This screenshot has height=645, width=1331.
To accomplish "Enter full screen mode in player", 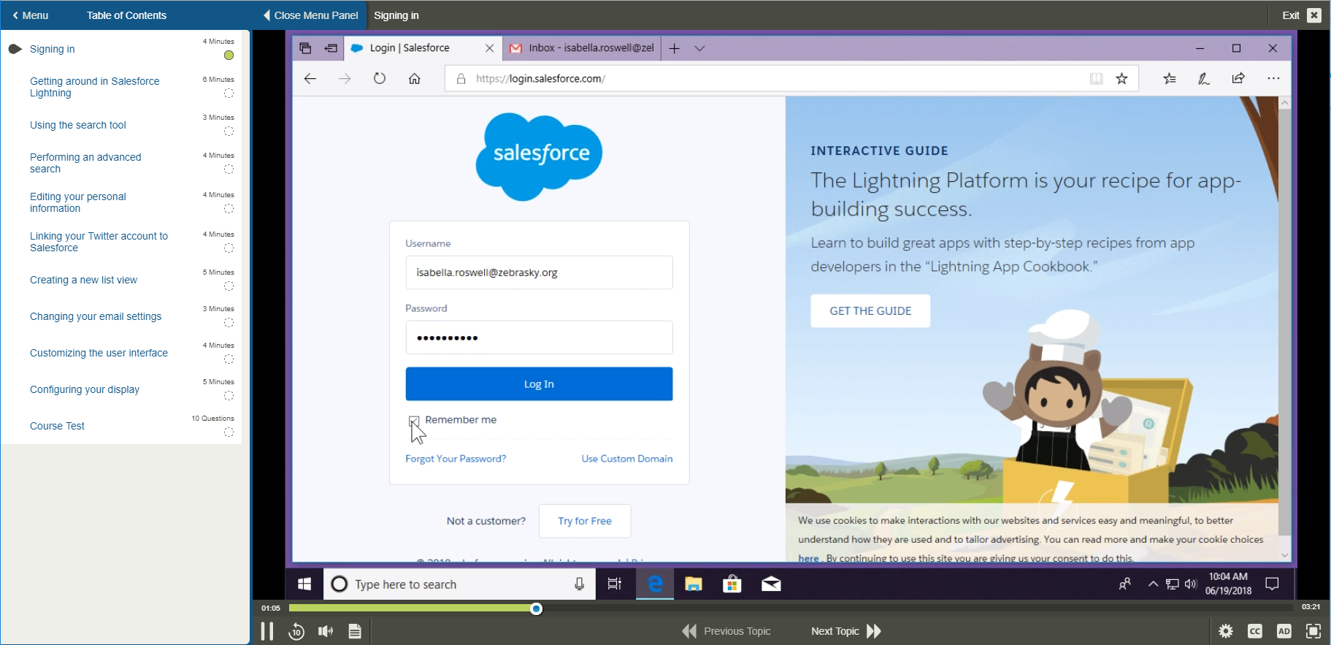I will tap(1313, 631).
